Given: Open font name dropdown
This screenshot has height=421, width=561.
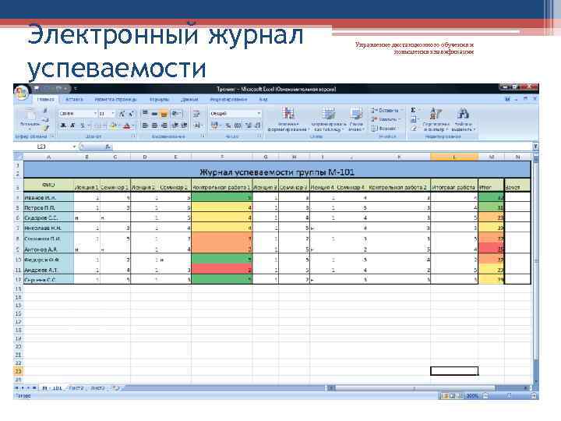Looking at the screenshot, I should pyautogui.click(x=95, y=114).
